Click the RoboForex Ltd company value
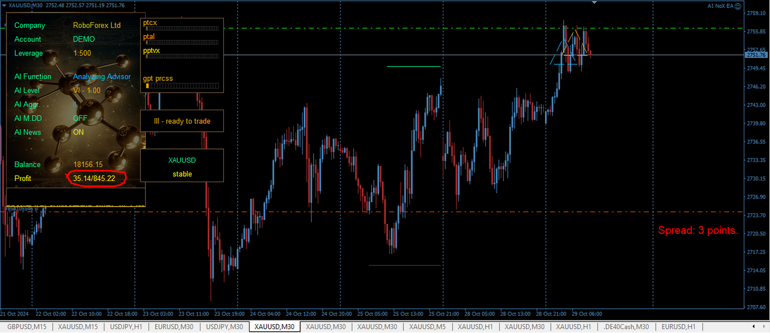 point(97,26)
